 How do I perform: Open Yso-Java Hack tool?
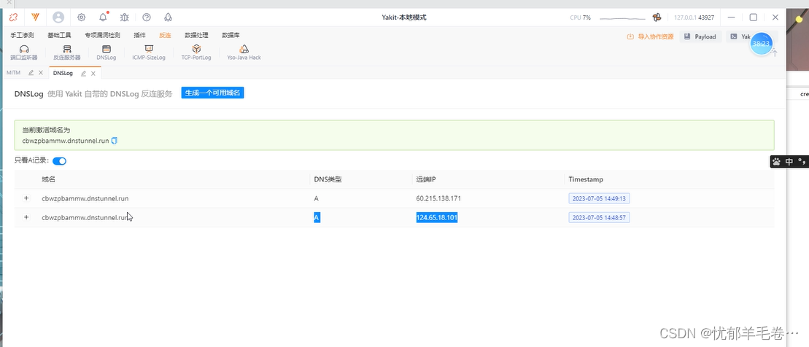[x=244, y=52]
